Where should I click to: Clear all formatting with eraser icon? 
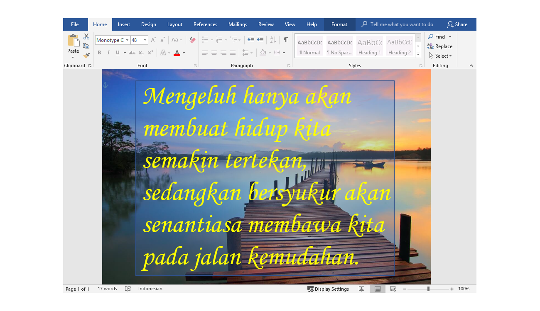[192, 40]
